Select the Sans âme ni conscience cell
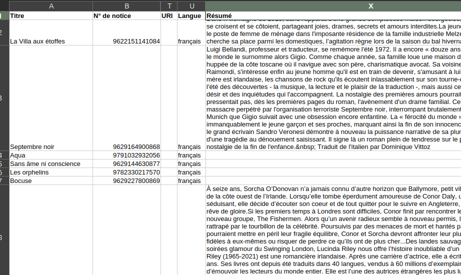 pyautogui.click(x=51, y=163)
